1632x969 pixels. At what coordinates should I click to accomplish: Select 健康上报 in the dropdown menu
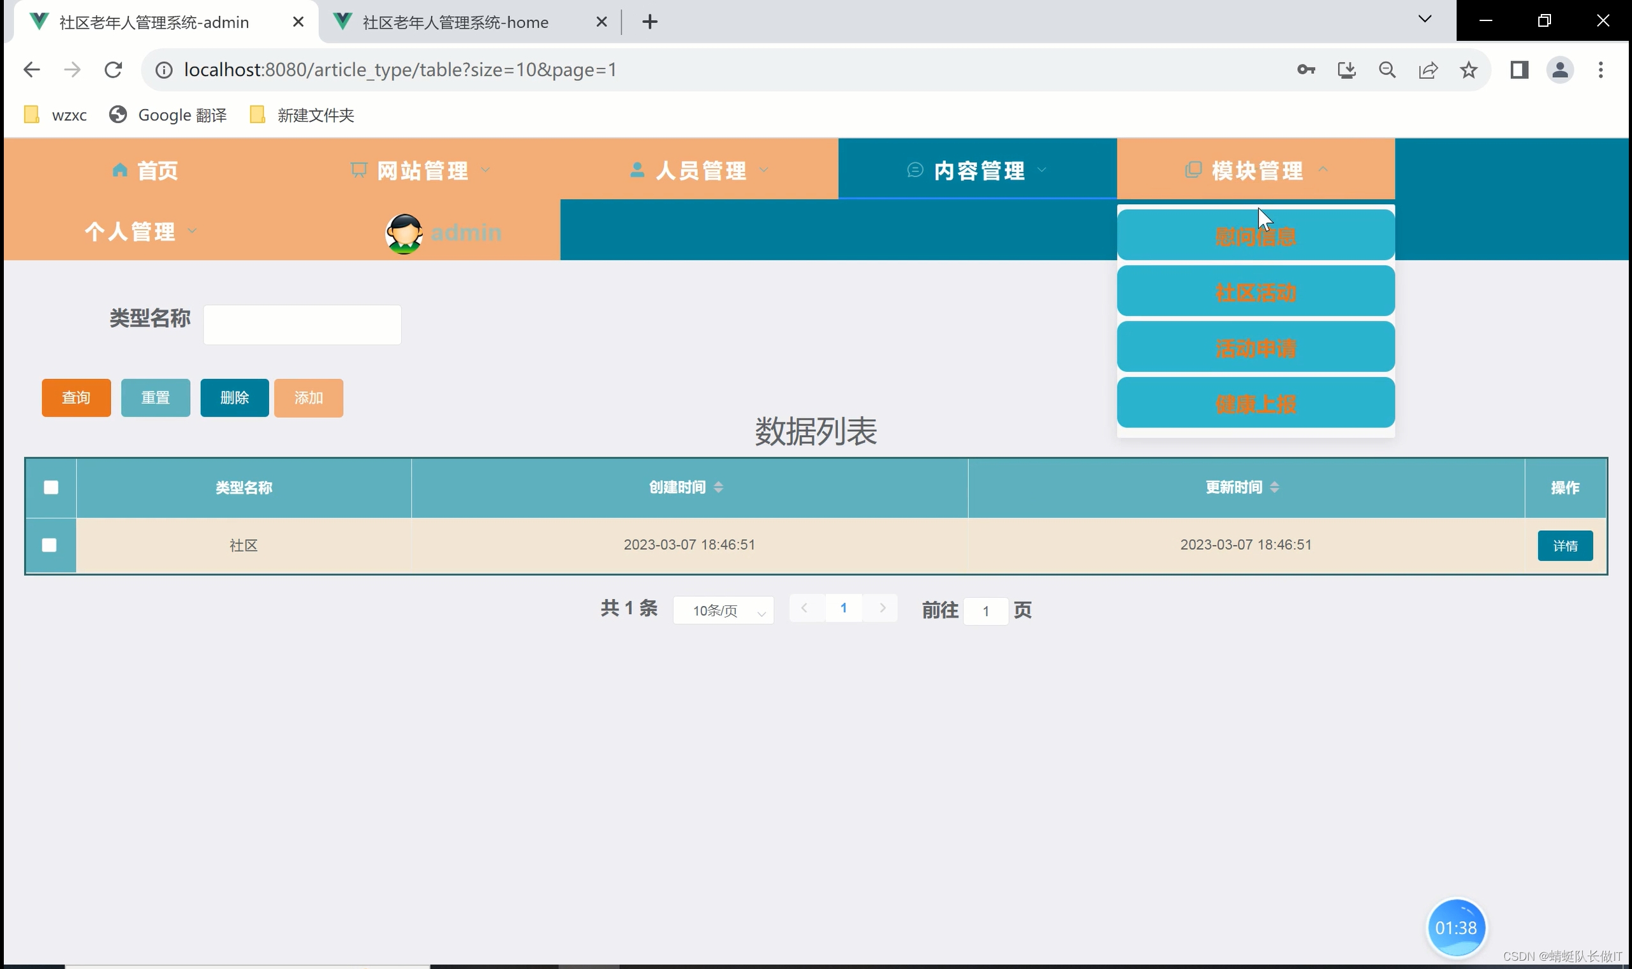coord(1254,404)
